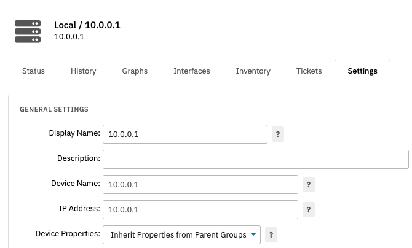Open the History tab

point(83,71)
